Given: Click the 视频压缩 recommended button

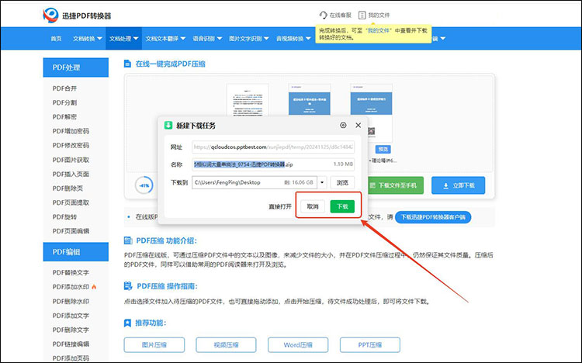Looking at the screenshot, I should coord(226,345).
